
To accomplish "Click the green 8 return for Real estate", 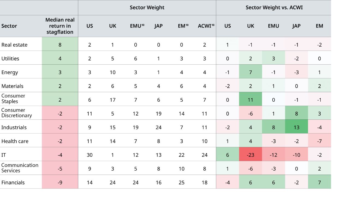I will [60, 45].
